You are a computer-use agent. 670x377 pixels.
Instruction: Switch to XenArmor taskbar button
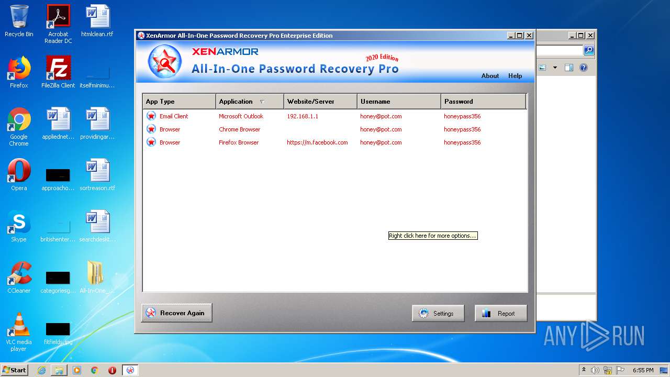[x=130, y=370]
